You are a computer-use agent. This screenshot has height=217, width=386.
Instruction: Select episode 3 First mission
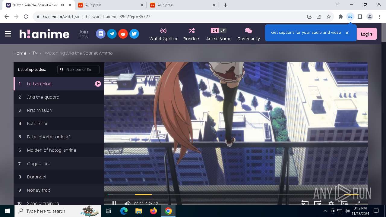click(x=59, y=110)
